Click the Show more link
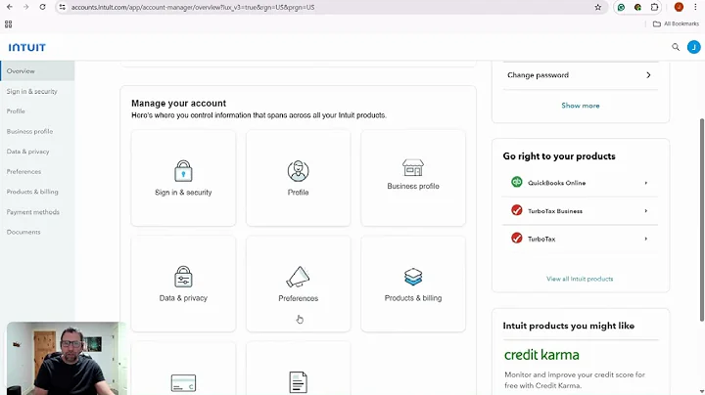This screenshot has width=705, height=395. 580,106
